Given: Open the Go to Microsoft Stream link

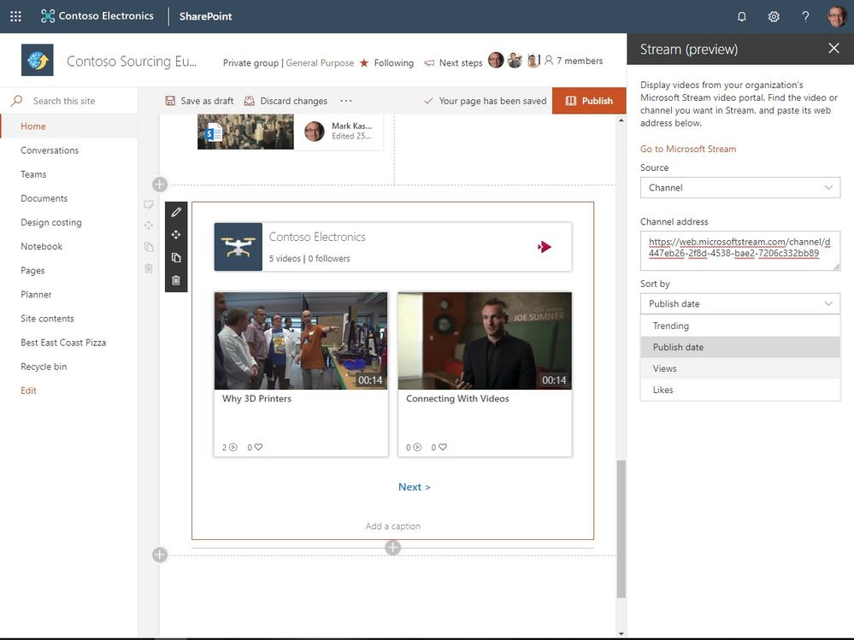Looking at the screenshot, I should pos(688,150).
